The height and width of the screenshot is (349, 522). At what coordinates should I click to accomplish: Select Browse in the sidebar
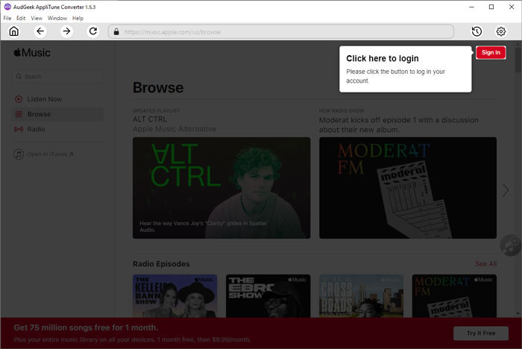57,114
